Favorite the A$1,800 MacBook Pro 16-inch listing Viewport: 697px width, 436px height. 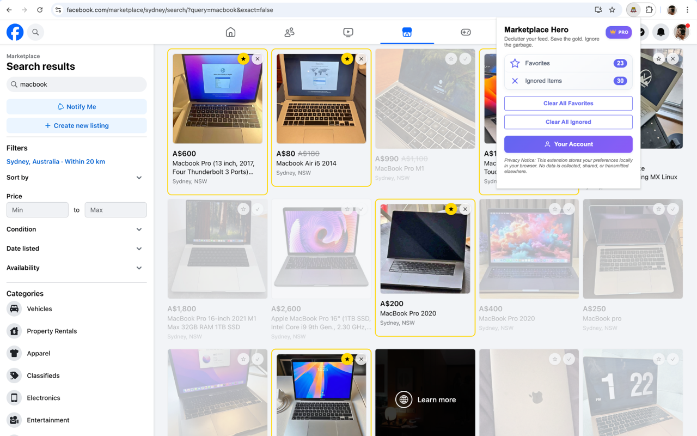point(243,209)
